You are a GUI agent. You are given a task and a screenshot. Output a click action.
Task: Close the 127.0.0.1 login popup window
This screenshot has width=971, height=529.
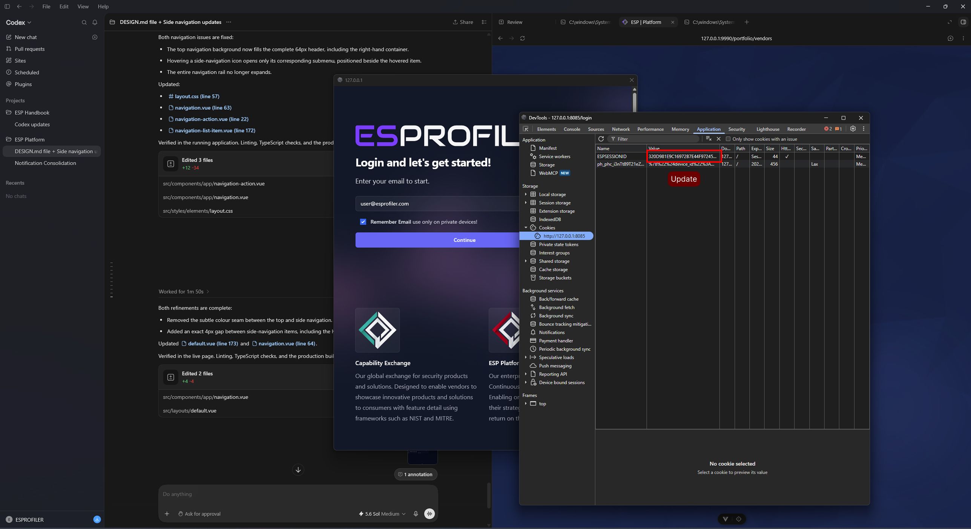[632, 80]
